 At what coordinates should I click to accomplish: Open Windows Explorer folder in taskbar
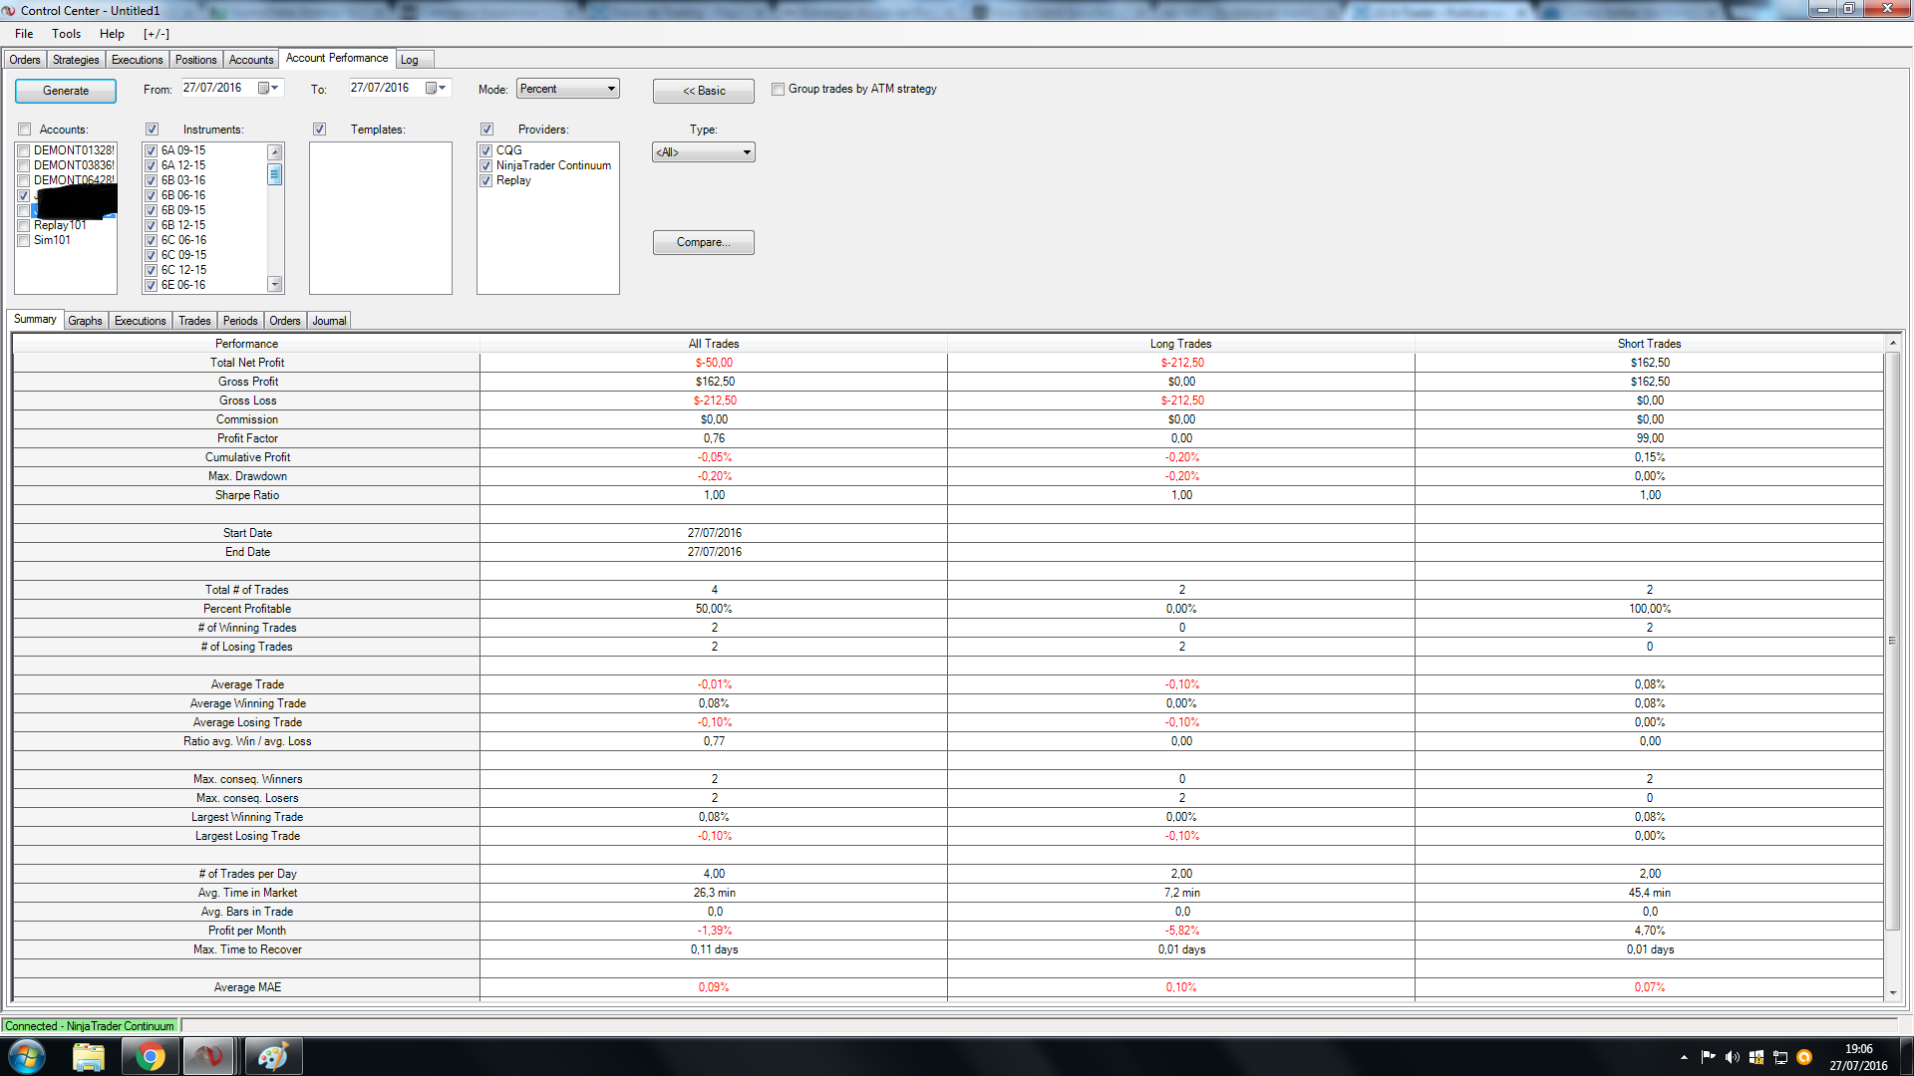pyautogui.click(x=89, y=1056)
